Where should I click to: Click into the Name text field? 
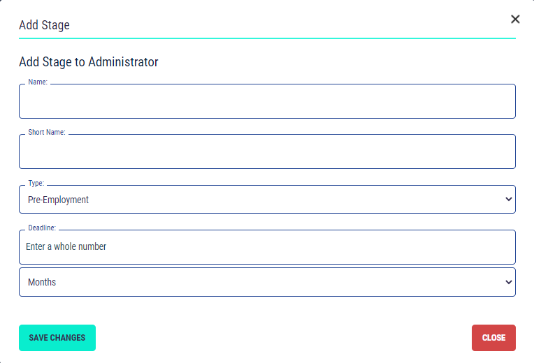(x=267, y=102)
